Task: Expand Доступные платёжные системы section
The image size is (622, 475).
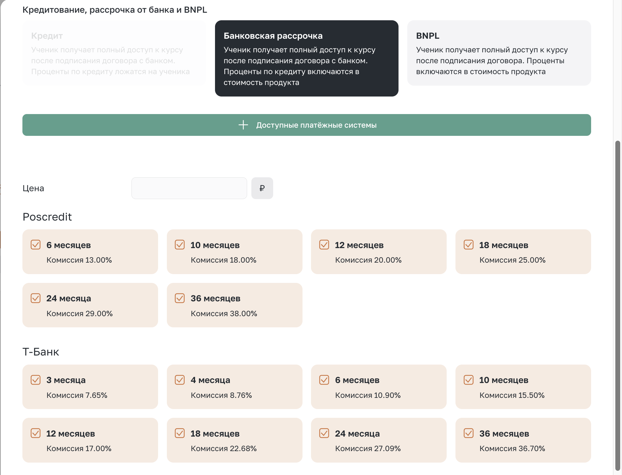Action: coord(316,125)
